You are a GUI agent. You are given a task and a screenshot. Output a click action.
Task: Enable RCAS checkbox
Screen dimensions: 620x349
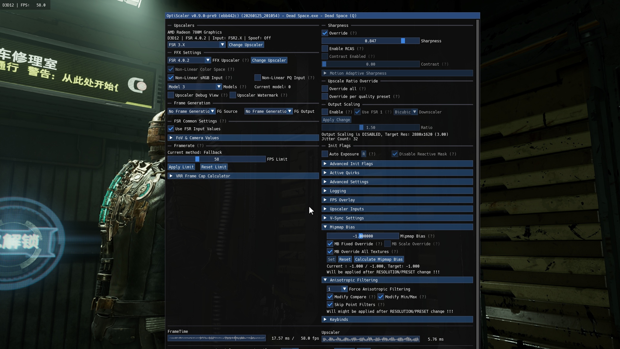click(325, 49)
